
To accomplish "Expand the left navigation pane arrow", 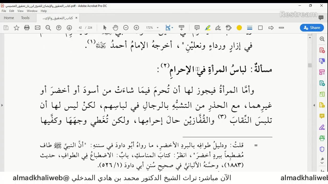I will (x=2, y=105).
